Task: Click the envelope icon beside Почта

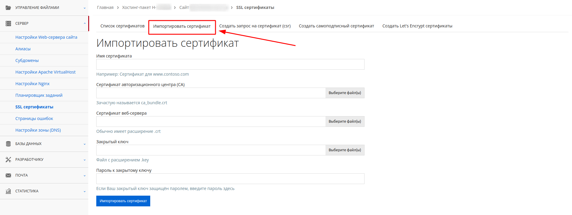Action: click(8, 175)
